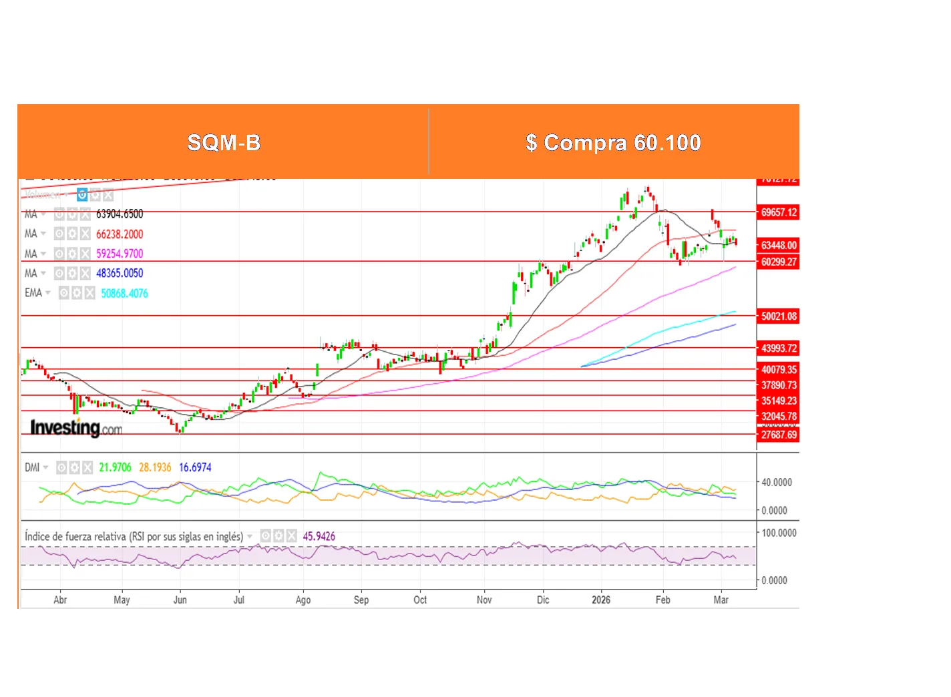
Task: Open EMA indicator settings gear
Action: click(77, 293)
